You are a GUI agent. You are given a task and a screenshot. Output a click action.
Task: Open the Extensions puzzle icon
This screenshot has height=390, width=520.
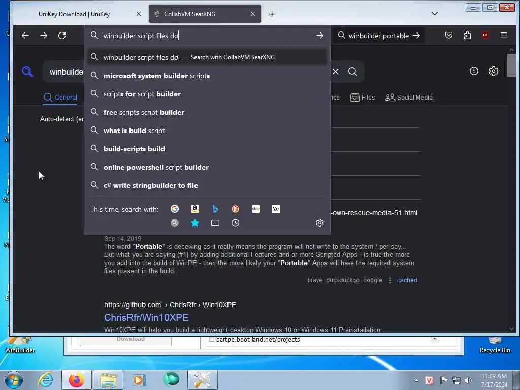tap(467, 35)
